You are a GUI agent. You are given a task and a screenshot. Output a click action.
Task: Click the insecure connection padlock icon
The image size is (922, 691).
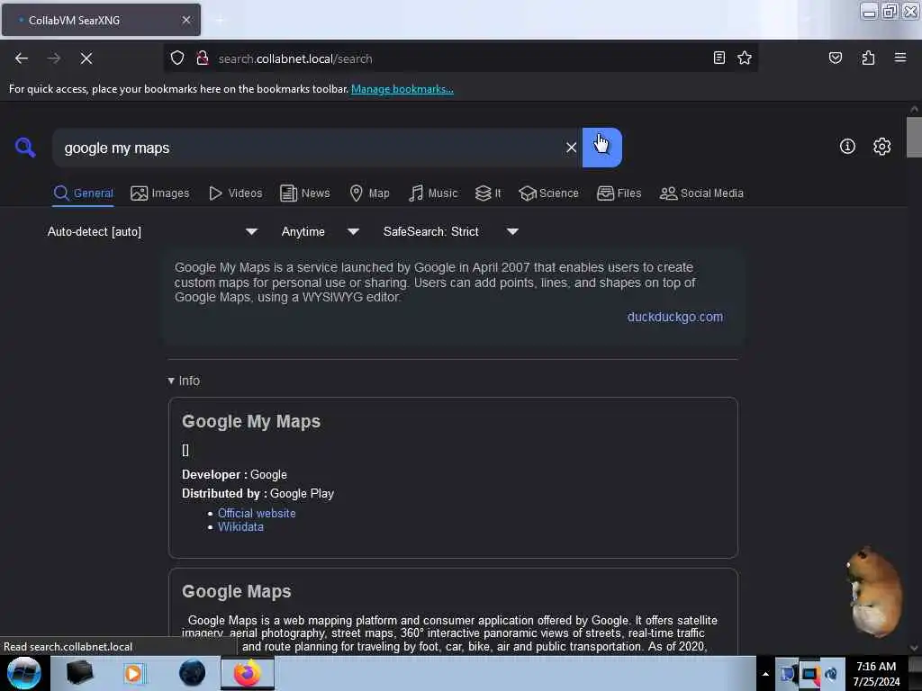203,58
